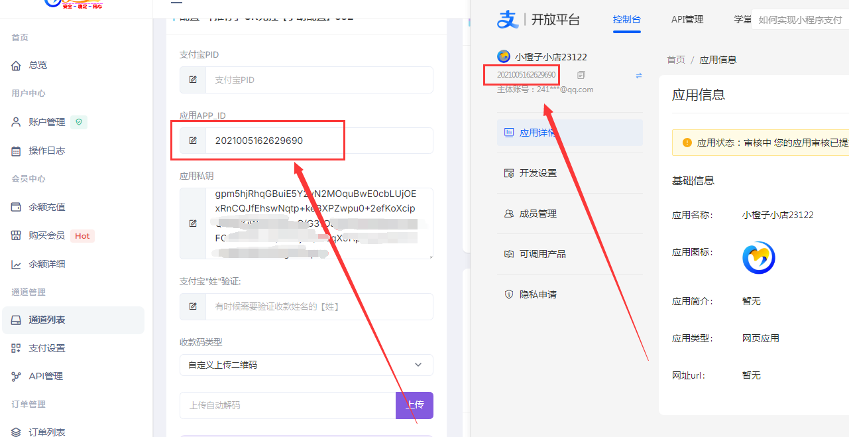
Task: Click the 上传自动解码 input field
Action: [288, 405]
